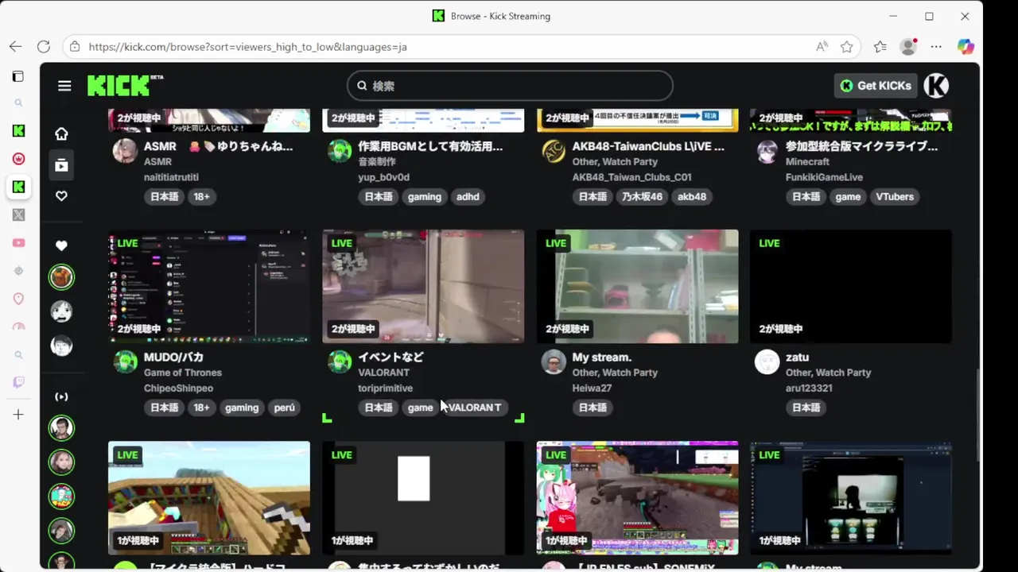Click toriprimitive's channel avatar

coord(340,362)
